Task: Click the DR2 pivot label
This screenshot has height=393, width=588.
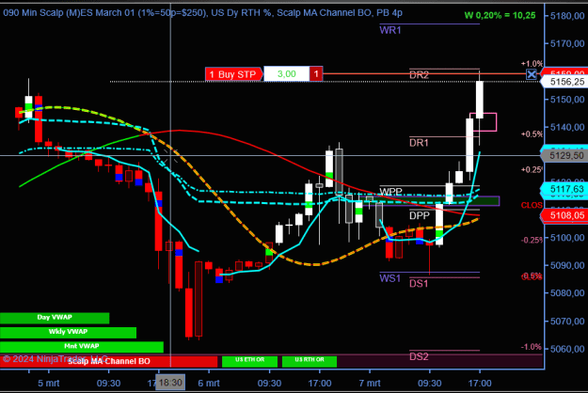Action: point(419,75)
